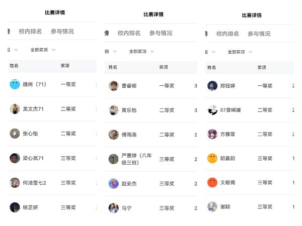Click 姓名 column header in middle panel
This screenshot has width=302, height=226.
coord(113,67)
